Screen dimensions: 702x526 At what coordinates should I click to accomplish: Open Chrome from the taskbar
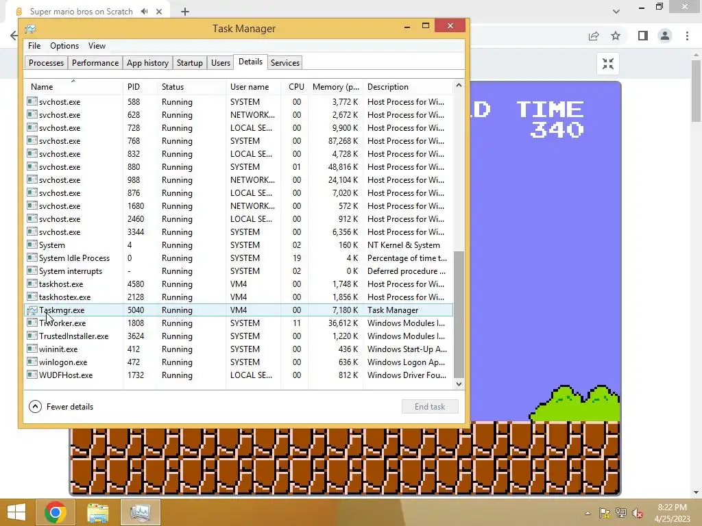(56, 512)
